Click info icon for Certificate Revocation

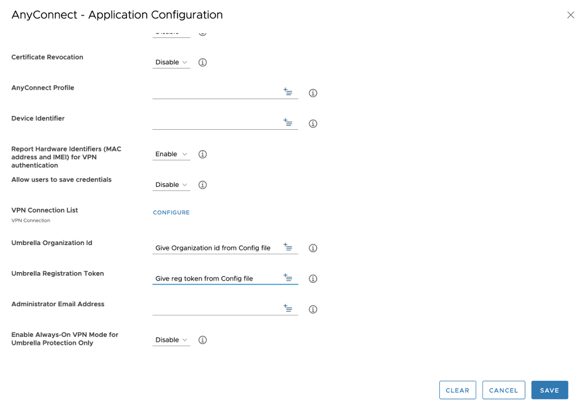pos(202,62)
